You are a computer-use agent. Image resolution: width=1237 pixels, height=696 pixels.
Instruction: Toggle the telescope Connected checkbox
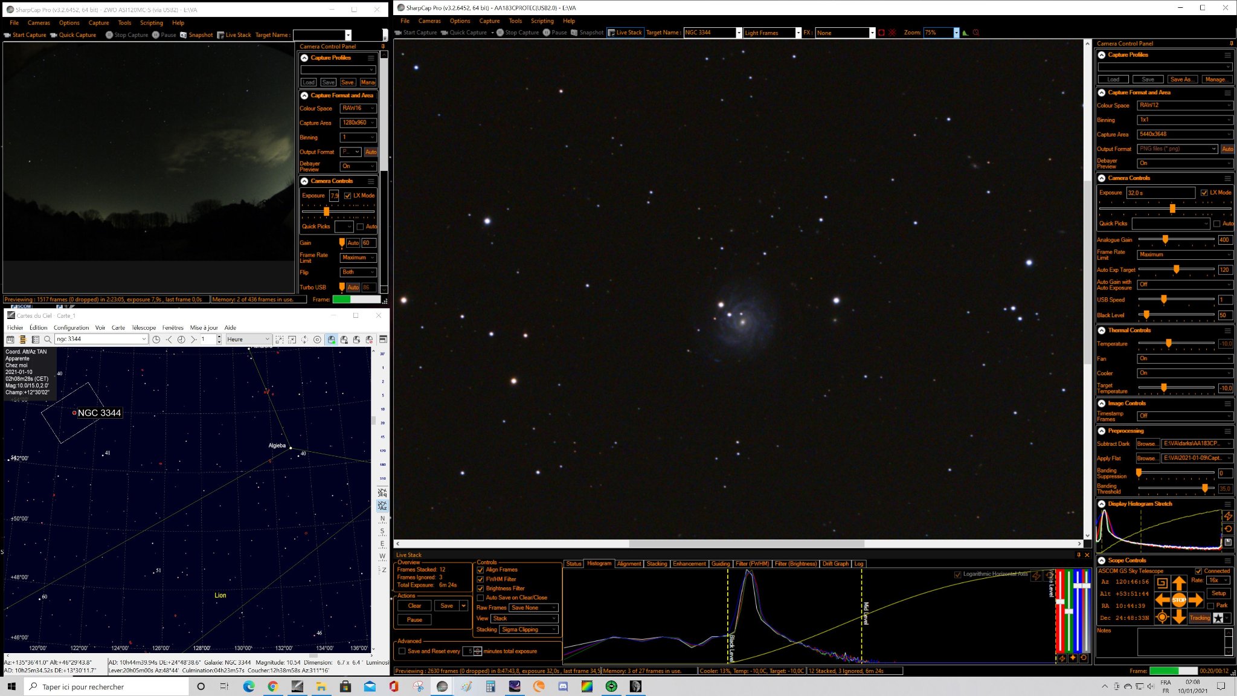1198,571
